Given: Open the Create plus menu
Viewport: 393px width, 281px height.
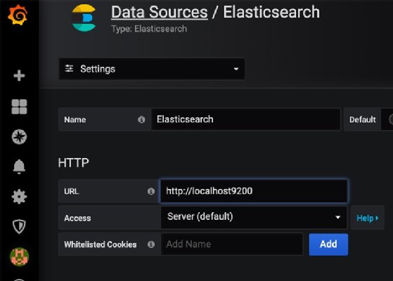Looking at the screenshot, I should (x=19, y=75).
